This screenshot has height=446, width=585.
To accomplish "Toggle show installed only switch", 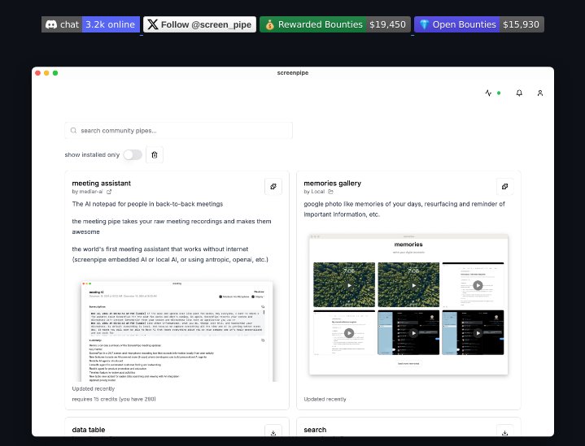I will [132, 154].
